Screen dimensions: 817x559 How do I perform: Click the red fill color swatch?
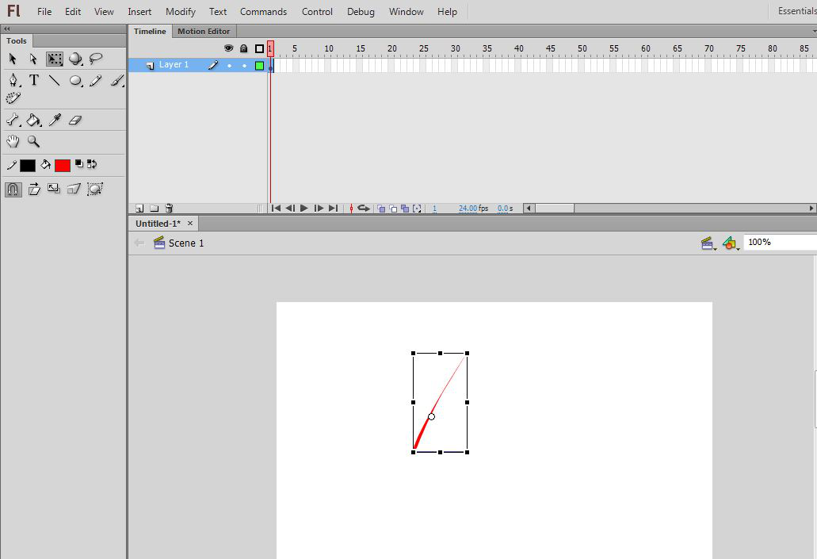(63, 165)
